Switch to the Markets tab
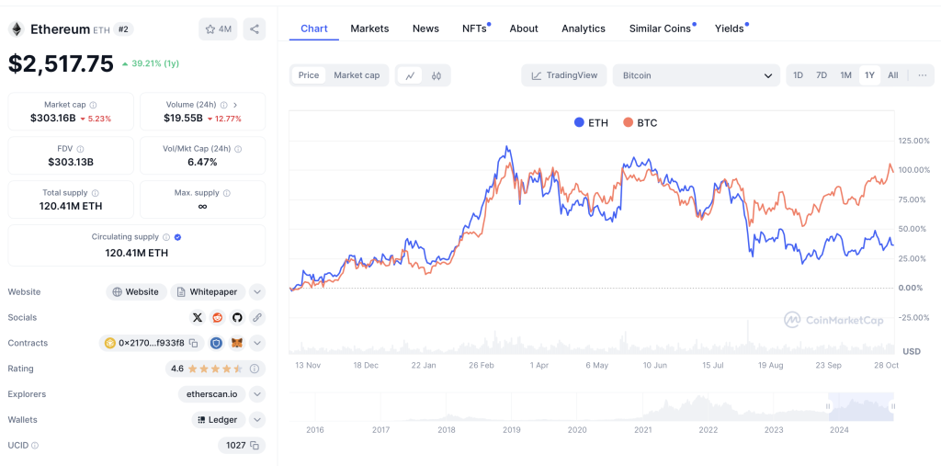 pos(369,28)
